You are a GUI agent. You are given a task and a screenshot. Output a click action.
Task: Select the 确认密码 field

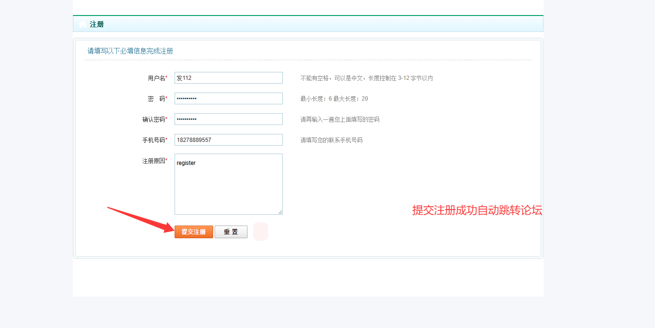pyautogui.click(x=229, y=119)
